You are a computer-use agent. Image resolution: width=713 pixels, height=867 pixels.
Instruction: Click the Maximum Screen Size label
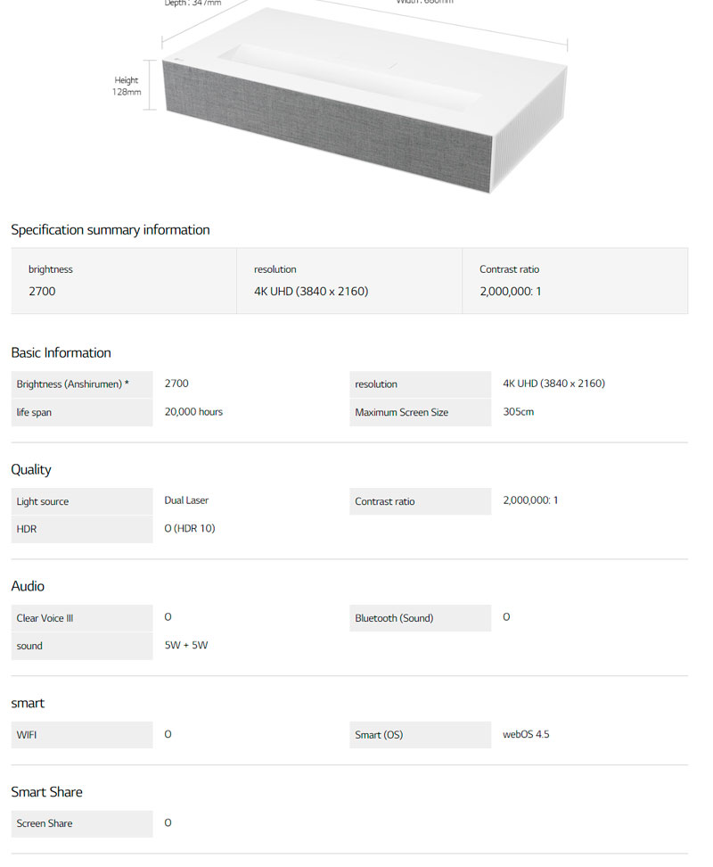[402, 412]
